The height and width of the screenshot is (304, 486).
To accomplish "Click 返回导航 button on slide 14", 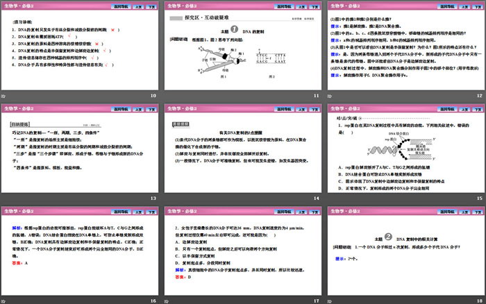I will coord(284,109).
